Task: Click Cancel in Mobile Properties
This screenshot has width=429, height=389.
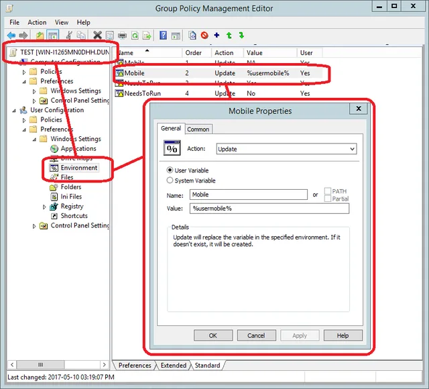Action: [x=256, y=335]
